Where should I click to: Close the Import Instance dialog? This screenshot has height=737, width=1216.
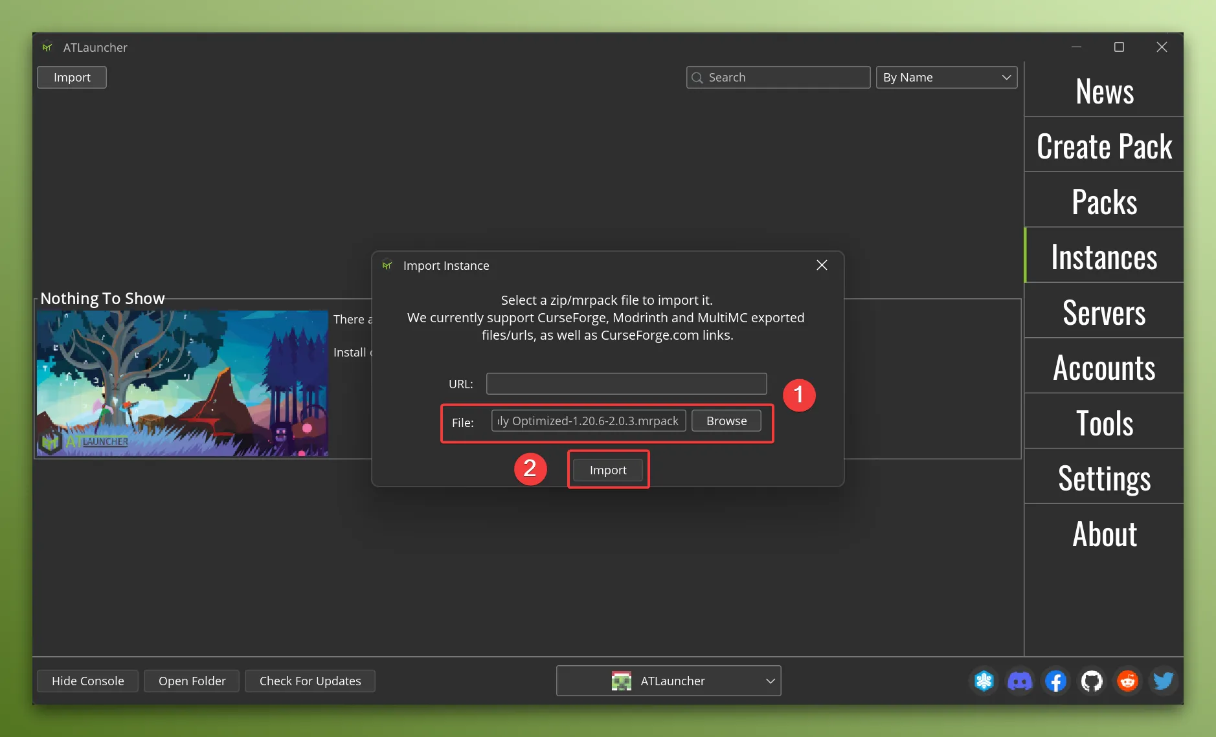[x=821, y=265]
